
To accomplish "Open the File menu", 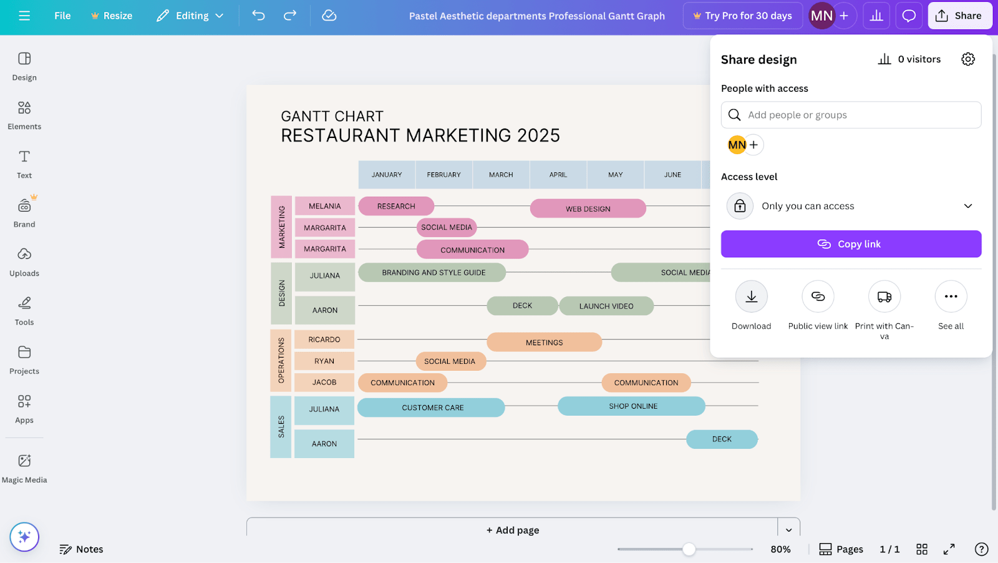I will (x=62, y=16).
